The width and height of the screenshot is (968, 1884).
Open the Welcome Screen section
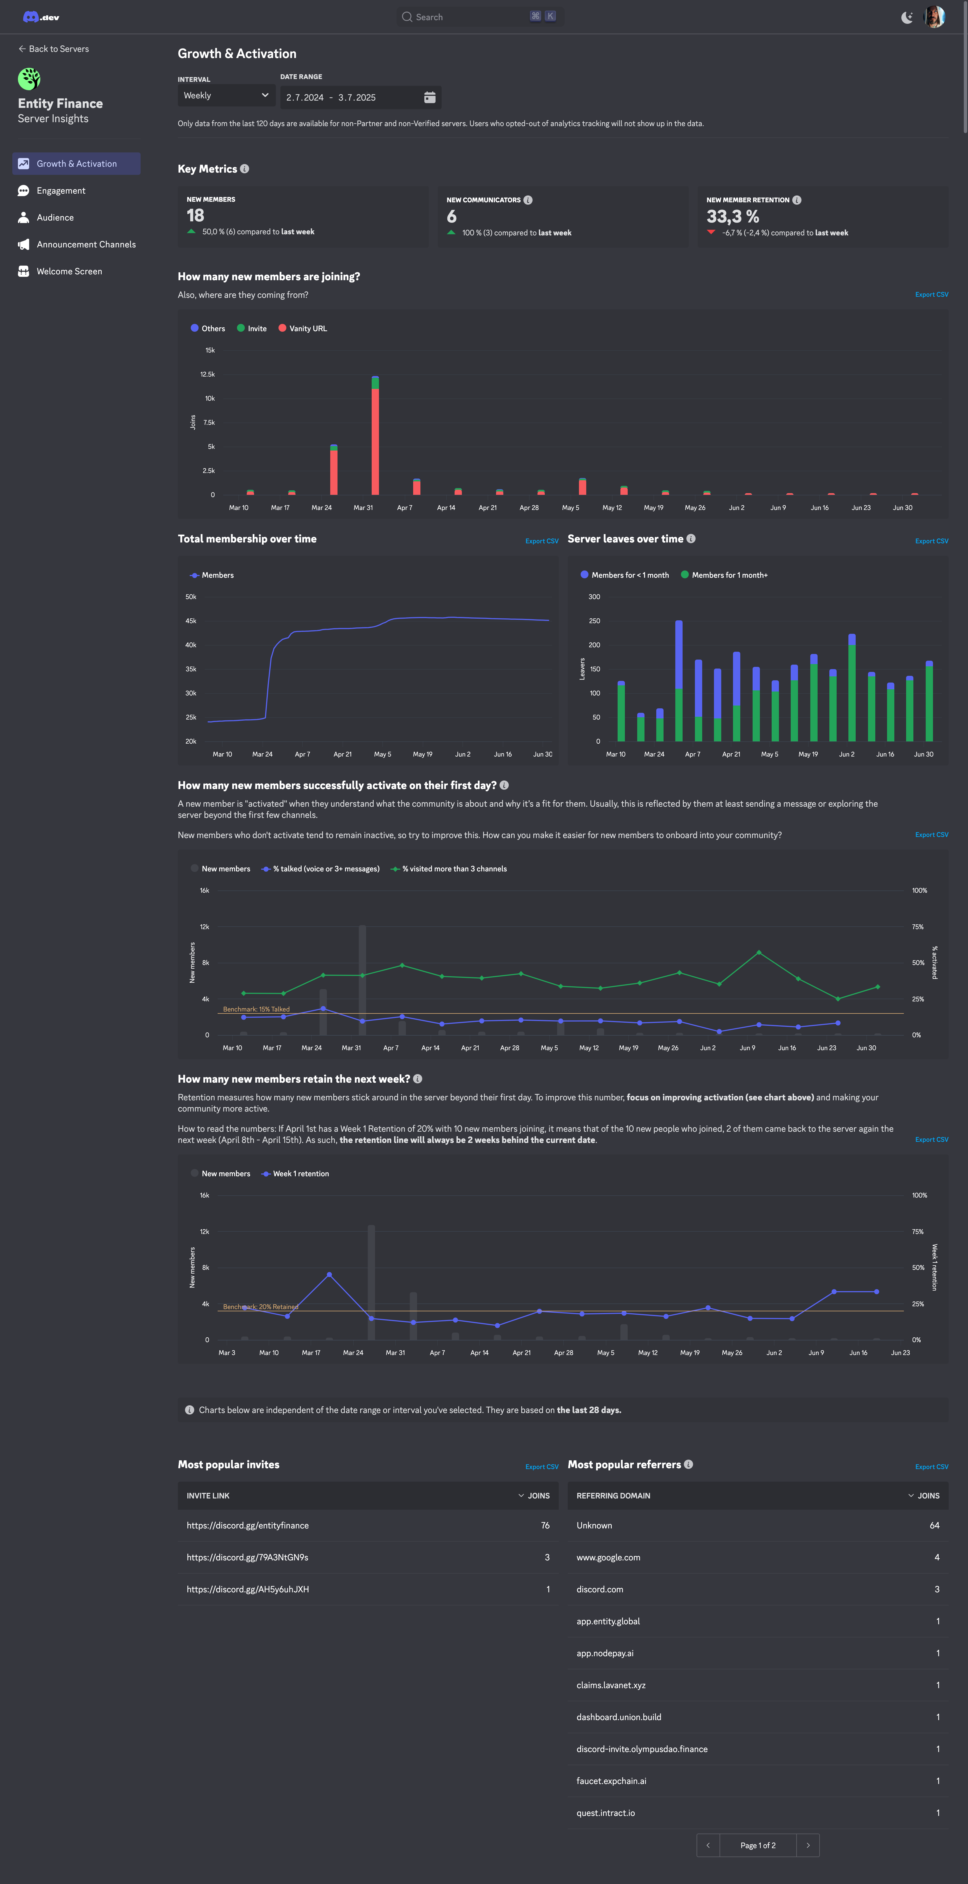click(x=76, y=271)
